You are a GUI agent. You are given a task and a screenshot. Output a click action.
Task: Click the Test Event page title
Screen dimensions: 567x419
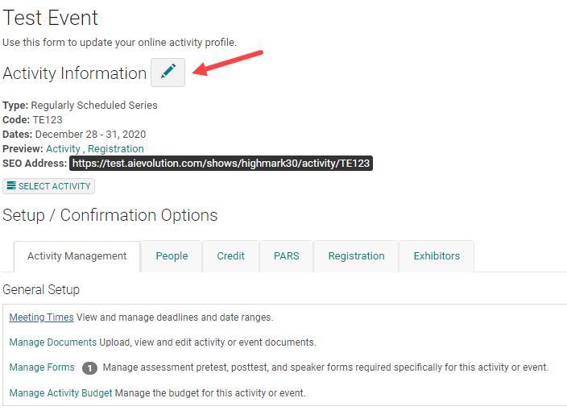click(51, 18)
